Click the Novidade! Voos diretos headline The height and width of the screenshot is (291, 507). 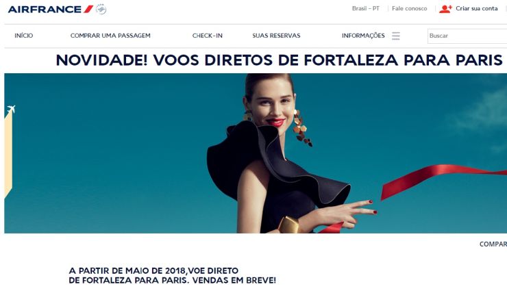[279, 60]
